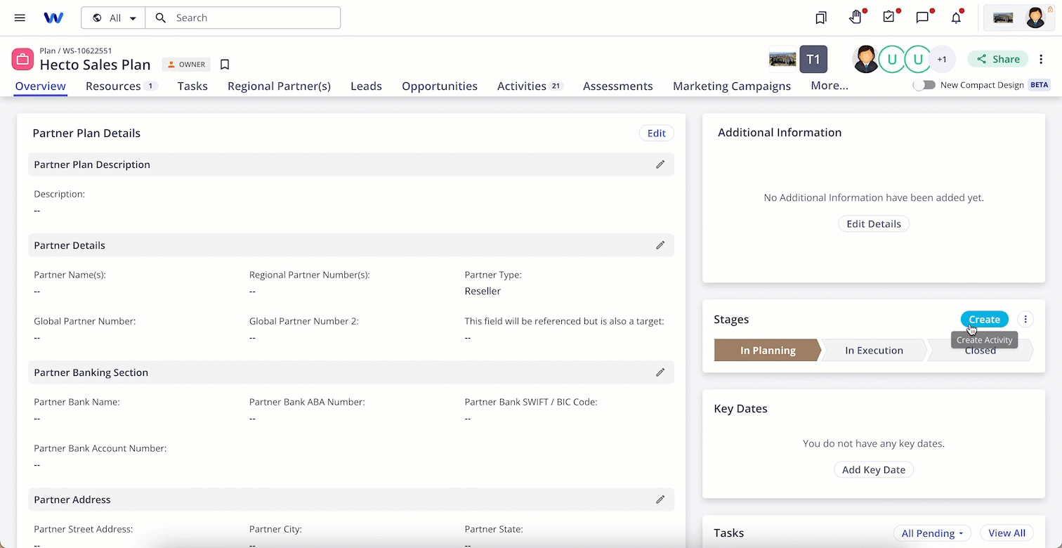This screenshot has height=548, width=1062.
Task: Click the Add Key Date button
Action: pos(874,470)
